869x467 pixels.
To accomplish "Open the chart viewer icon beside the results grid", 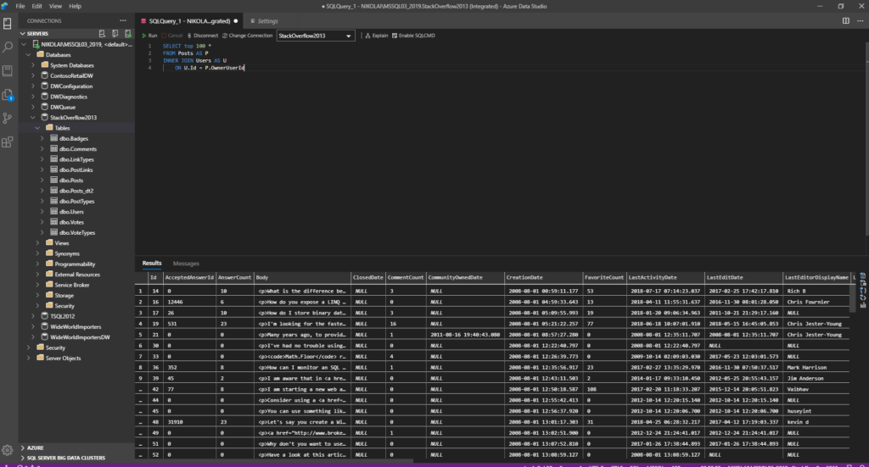I will point(863,304).
